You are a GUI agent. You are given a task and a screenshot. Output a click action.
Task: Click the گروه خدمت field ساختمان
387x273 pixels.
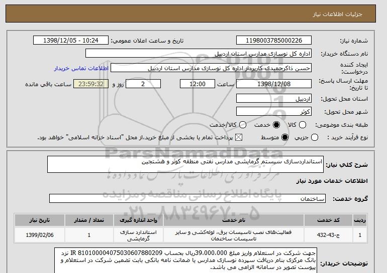(187, 198)
